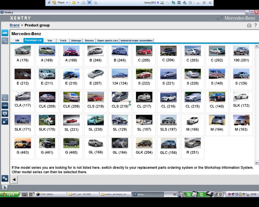Select the E (212) model series
Viewport: 259px width, 207px height.
point(23,79)
